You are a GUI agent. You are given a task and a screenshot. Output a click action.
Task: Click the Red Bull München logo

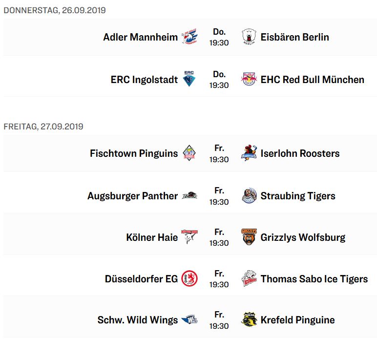coord(249,79)
